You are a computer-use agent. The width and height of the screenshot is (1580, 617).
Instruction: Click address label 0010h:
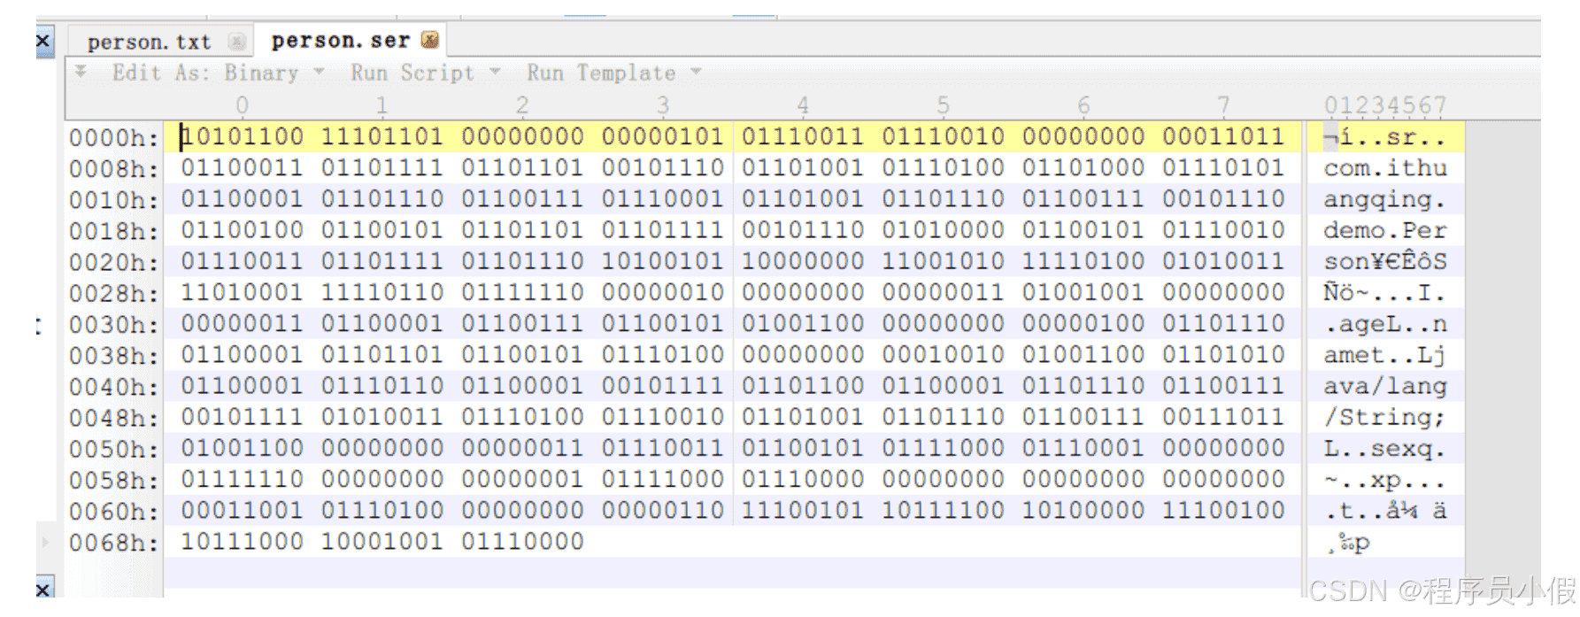114,200
